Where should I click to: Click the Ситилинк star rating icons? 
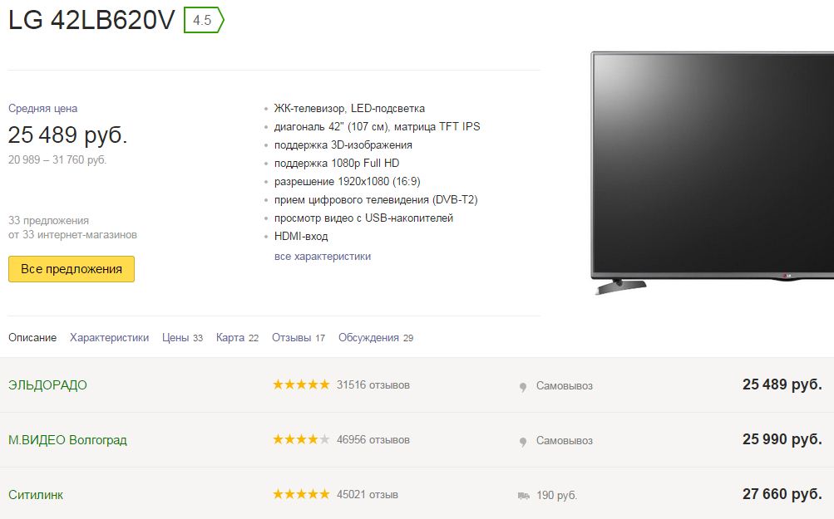pyautogui.click(x=301, y=494)
